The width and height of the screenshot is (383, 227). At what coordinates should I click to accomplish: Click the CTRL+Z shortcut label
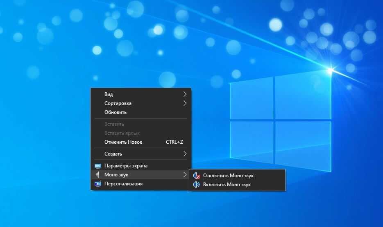coord(175,142)
